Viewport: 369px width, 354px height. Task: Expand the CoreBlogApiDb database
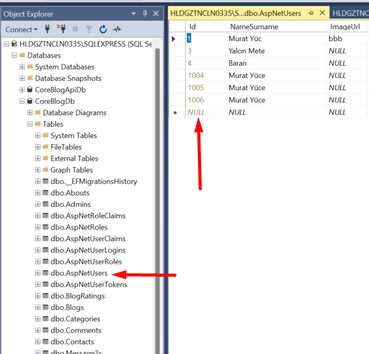[22, 90]
